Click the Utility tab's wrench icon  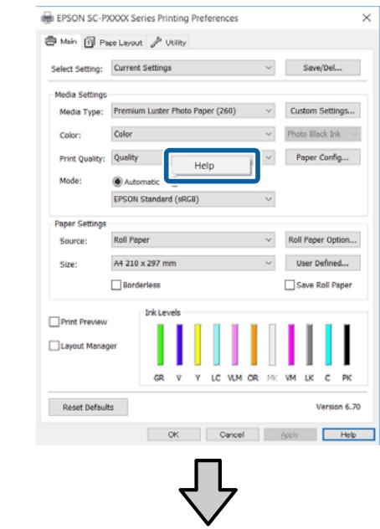coord(156,43)
